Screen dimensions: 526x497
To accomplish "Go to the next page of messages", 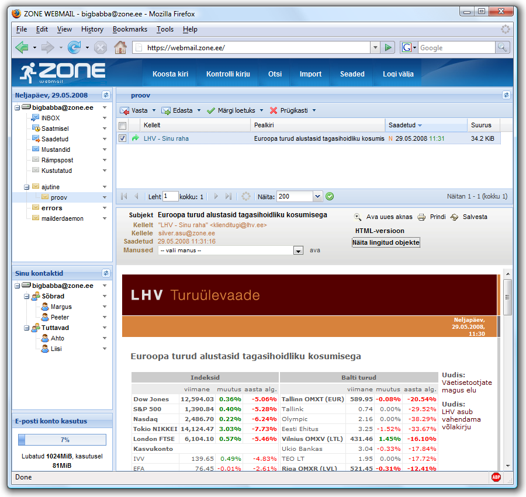I will click(x=216, y=196).
